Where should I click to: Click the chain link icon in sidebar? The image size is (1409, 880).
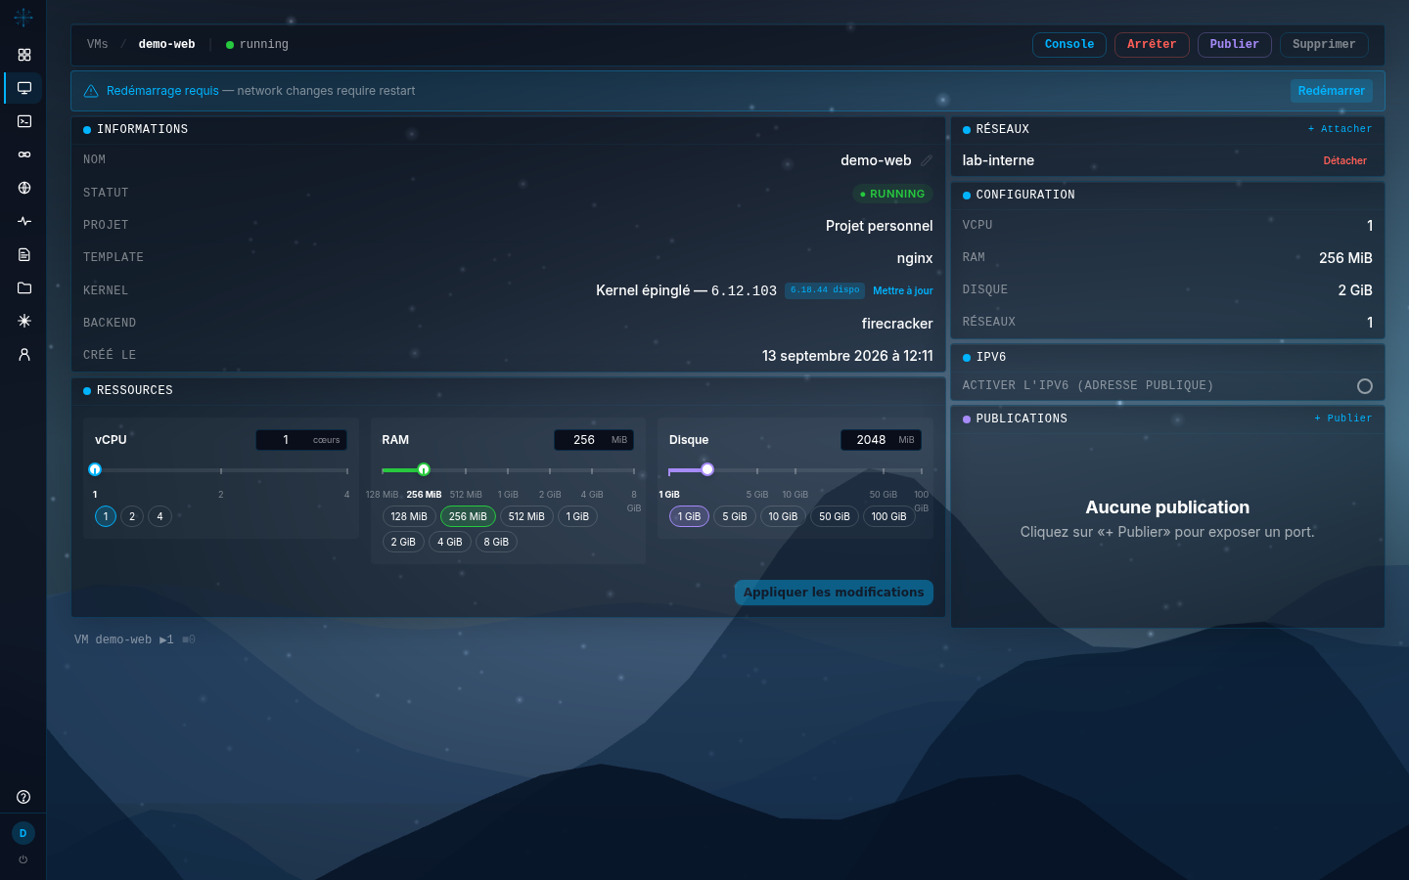point(24,154)
